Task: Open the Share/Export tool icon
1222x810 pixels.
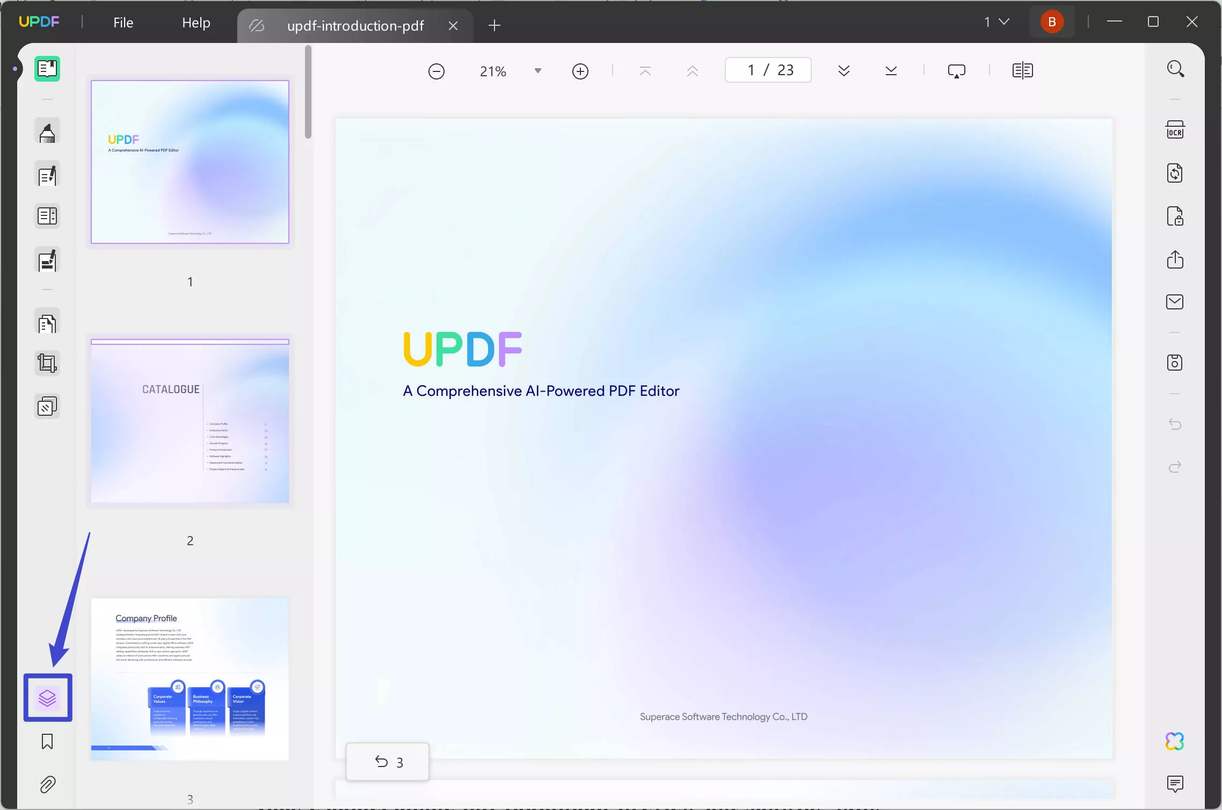Action: [x=1175, y=259]
